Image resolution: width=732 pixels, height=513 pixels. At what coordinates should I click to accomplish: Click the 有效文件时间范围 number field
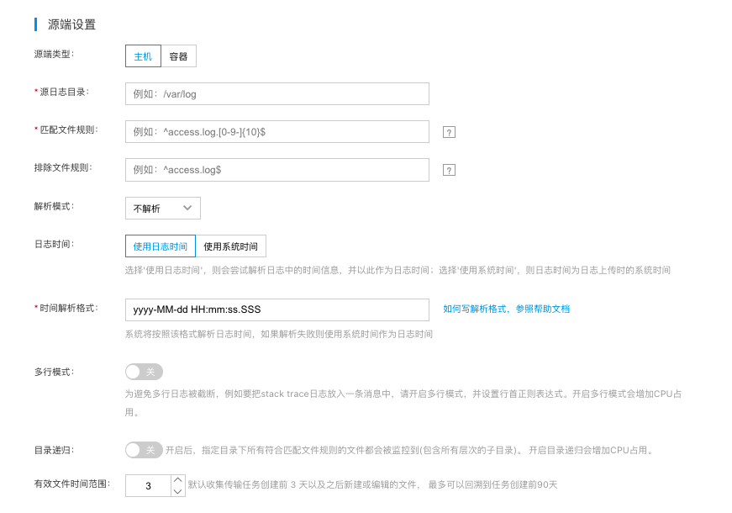point(148,485)
